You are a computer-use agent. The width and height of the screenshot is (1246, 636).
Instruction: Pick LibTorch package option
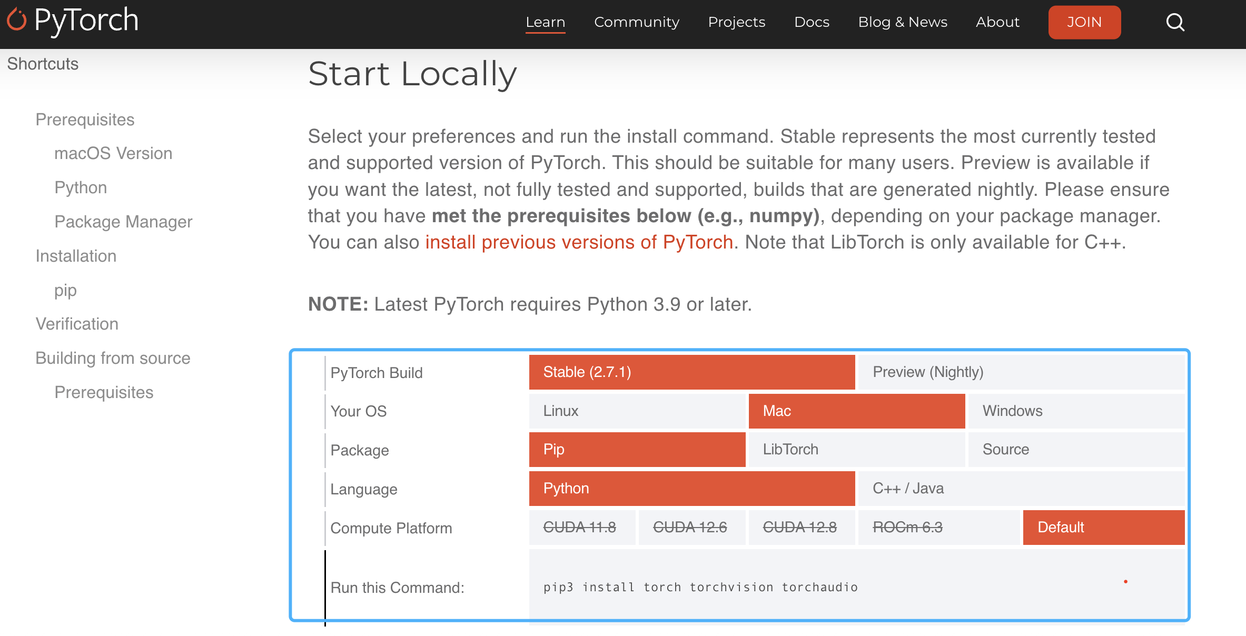[856, 450]
